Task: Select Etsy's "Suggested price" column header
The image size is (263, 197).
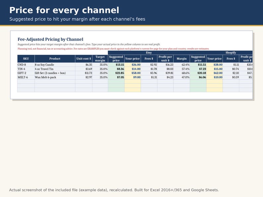Action: [x=116, y=59]
